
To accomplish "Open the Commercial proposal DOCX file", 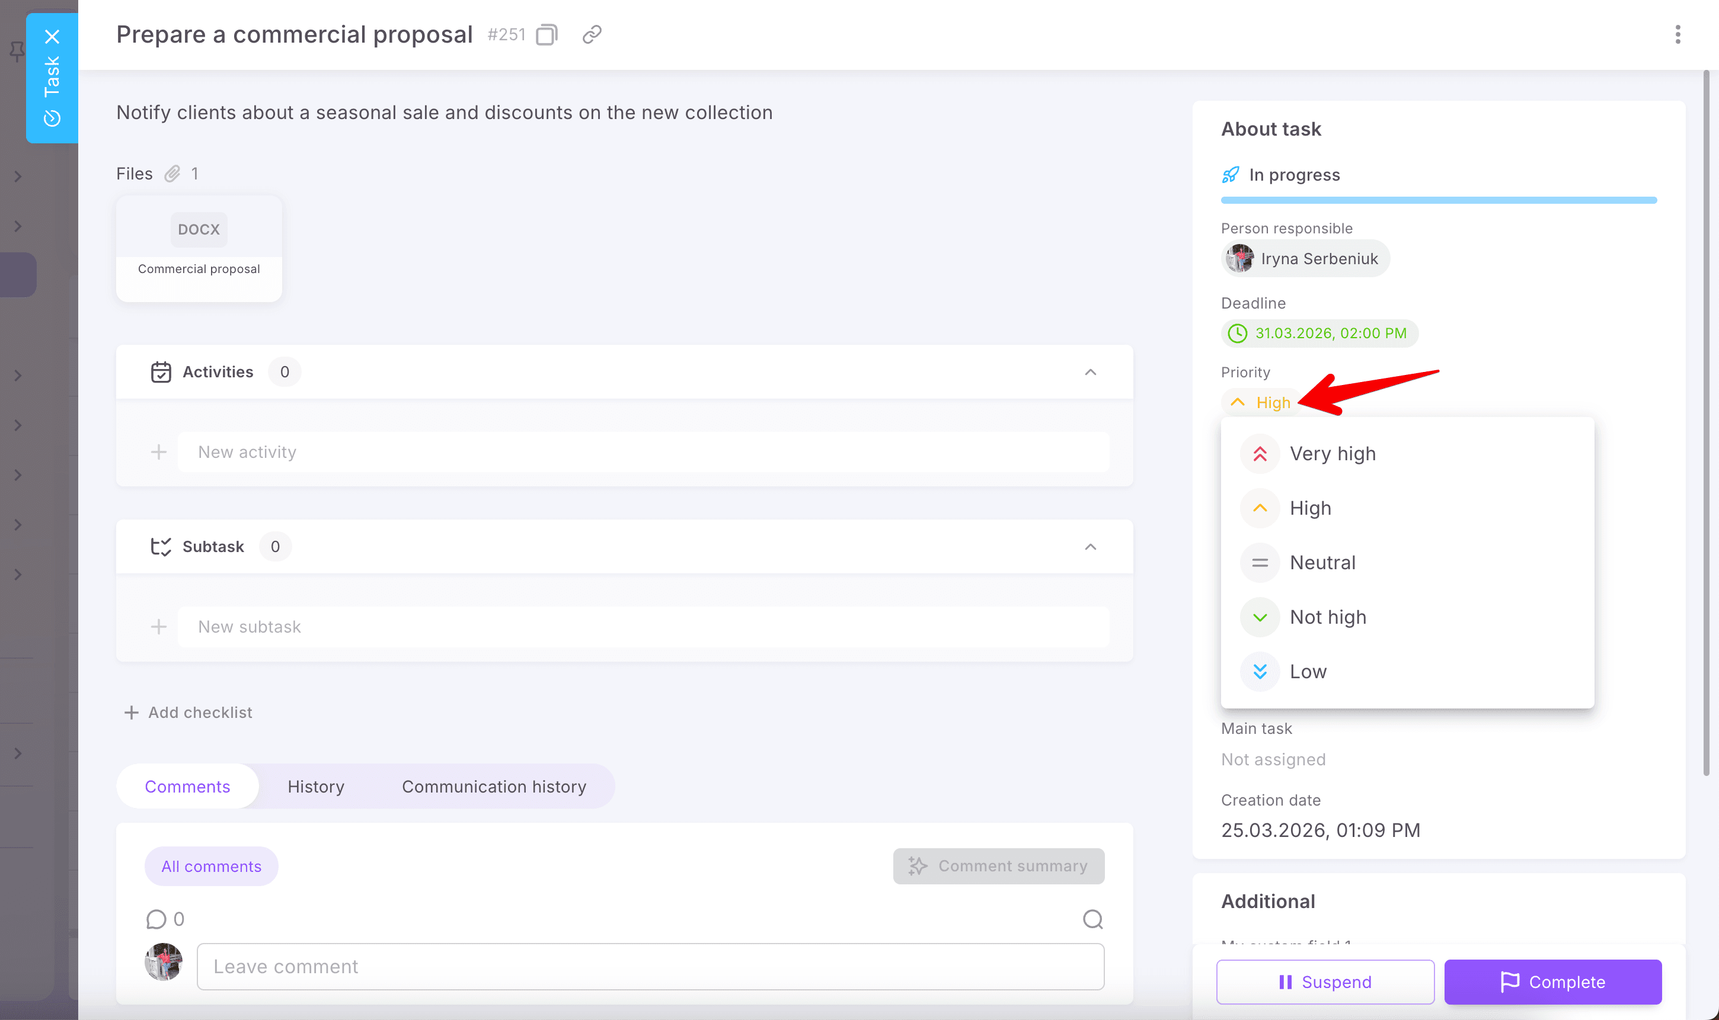I will (199, 248).
